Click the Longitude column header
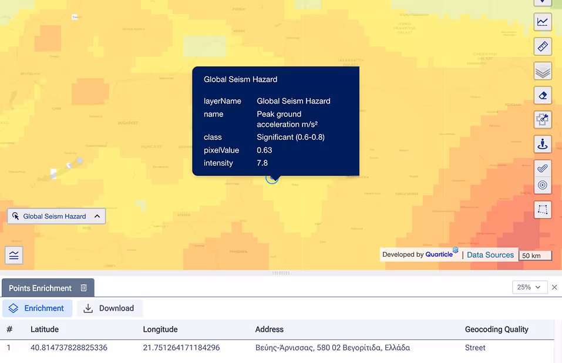 [x=160, y=330]
